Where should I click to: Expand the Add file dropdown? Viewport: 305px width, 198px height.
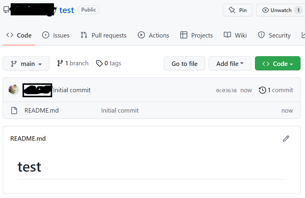tap(230, 64)
